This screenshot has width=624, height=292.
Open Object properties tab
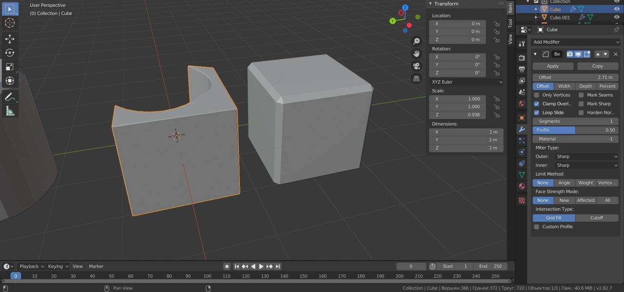[x=522, y=117]
